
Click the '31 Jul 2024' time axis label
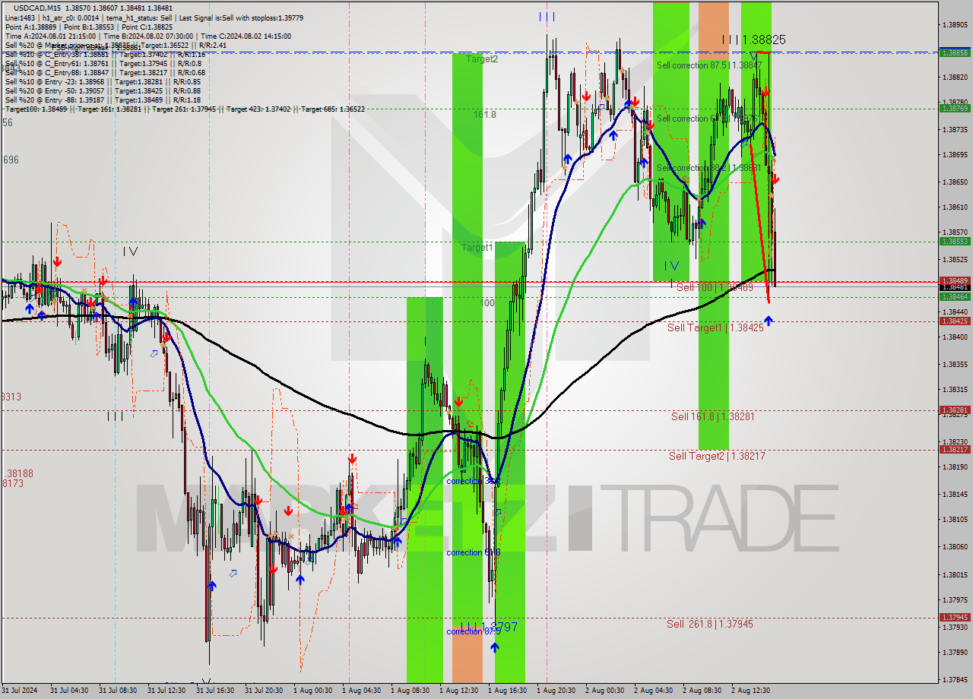[21, 691]
